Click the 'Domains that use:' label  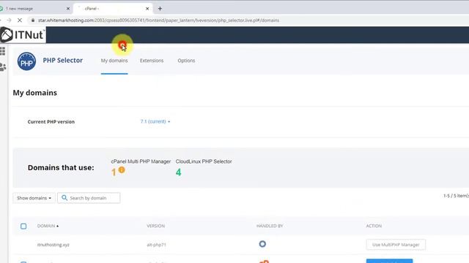coord(61,167)
